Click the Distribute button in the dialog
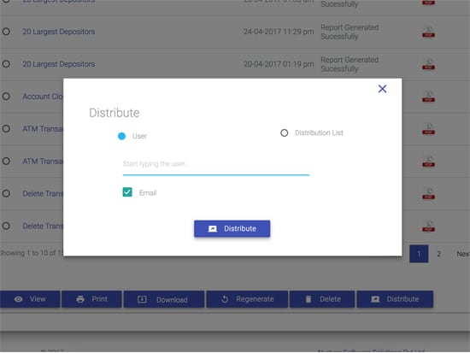Screen dimensions: 470x353 coord(232,229)
